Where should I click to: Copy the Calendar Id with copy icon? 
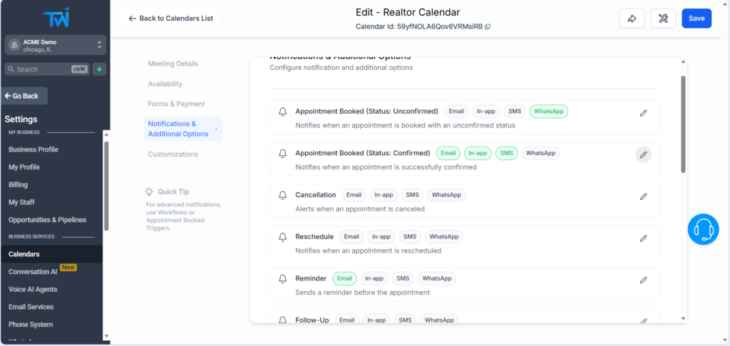point(488,27)
